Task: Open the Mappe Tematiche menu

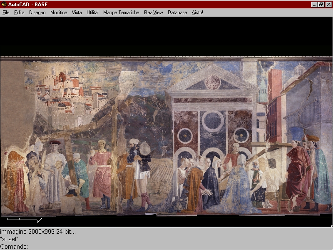Action: tap(121, 12)
